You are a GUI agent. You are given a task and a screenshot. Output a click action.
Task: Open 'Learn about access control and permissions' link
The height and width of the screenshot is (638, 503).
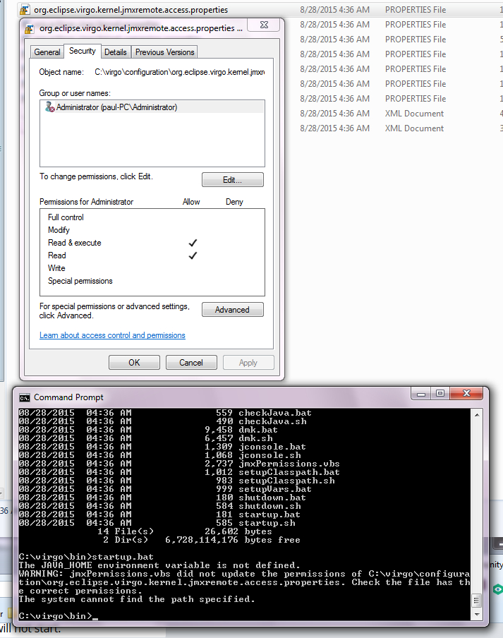[x=112, y=335]
